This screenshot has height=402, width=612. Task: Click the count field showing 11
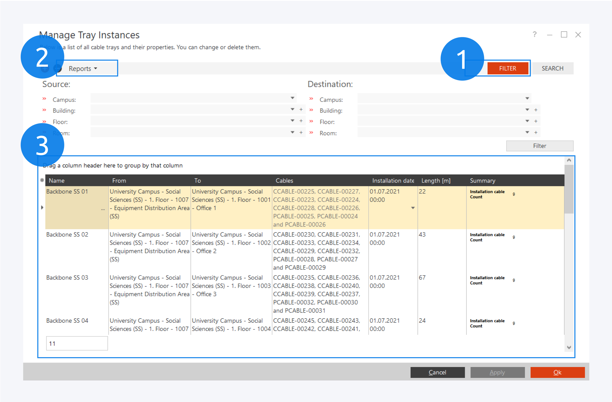(77, 343)
